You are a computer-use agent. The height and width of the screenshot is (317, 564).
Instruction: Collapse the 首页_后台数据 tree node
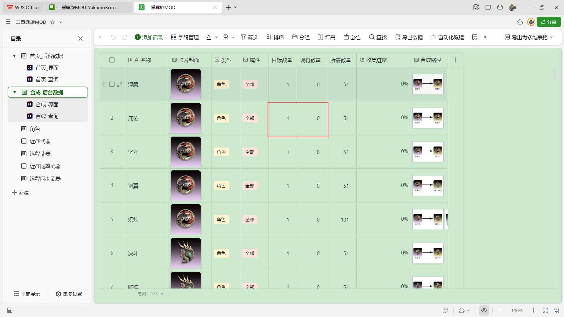click(14, 56)
